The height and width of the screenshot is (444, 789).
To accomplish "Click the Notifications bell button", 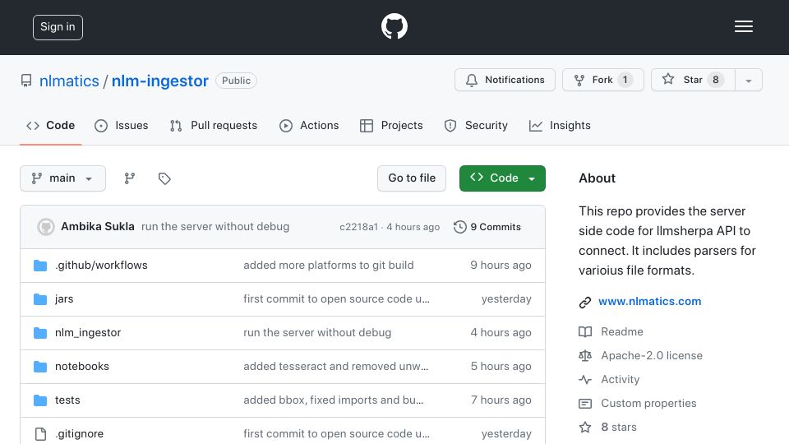I will coord(505,80).
